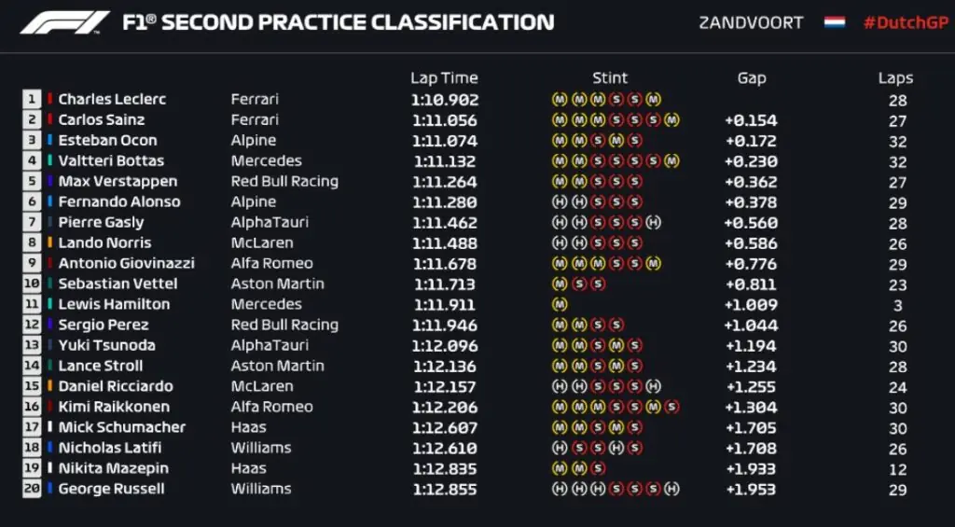Click the last medium tyre in Leclerc's stint
Image resolution: width=955 pixels, height=527 pixels.
[x=653, y=99]
